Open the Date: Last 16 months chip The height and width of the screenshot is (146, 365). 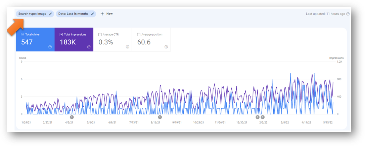76,14
